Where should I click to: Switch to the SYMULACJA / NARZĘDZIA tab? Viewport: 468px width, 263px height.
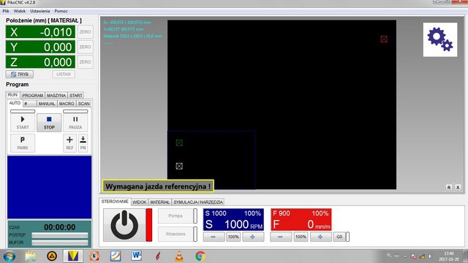point(198,202)
